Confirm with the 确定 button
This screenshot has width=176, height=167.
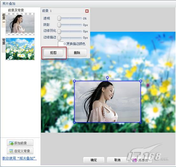94,160
